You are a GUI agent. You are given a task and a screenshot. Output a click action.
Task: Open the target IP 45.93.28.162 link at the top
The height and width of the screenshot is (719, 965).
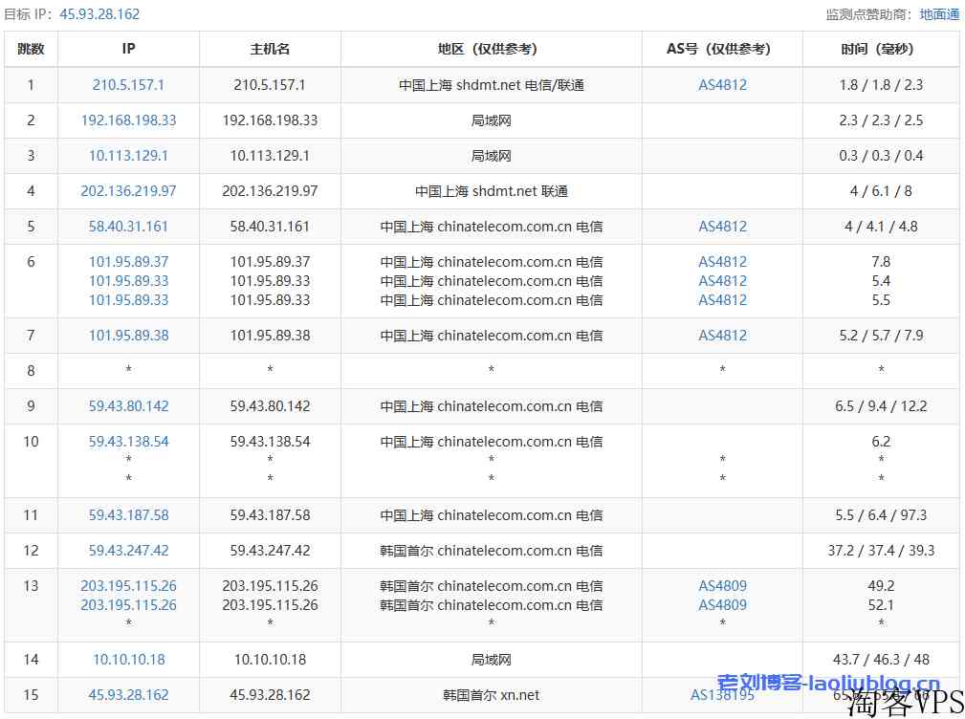[99, 14]
